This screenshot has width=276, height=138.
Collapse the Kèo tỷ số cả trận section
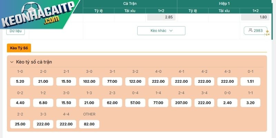(x=12, y=62)
